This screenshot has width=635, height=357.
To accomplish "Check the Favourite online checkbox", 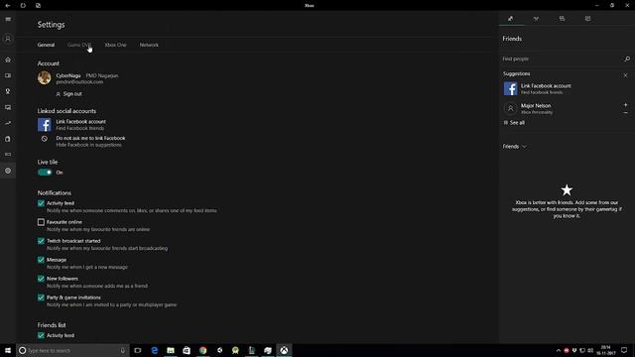I will [x=41, y=222].
